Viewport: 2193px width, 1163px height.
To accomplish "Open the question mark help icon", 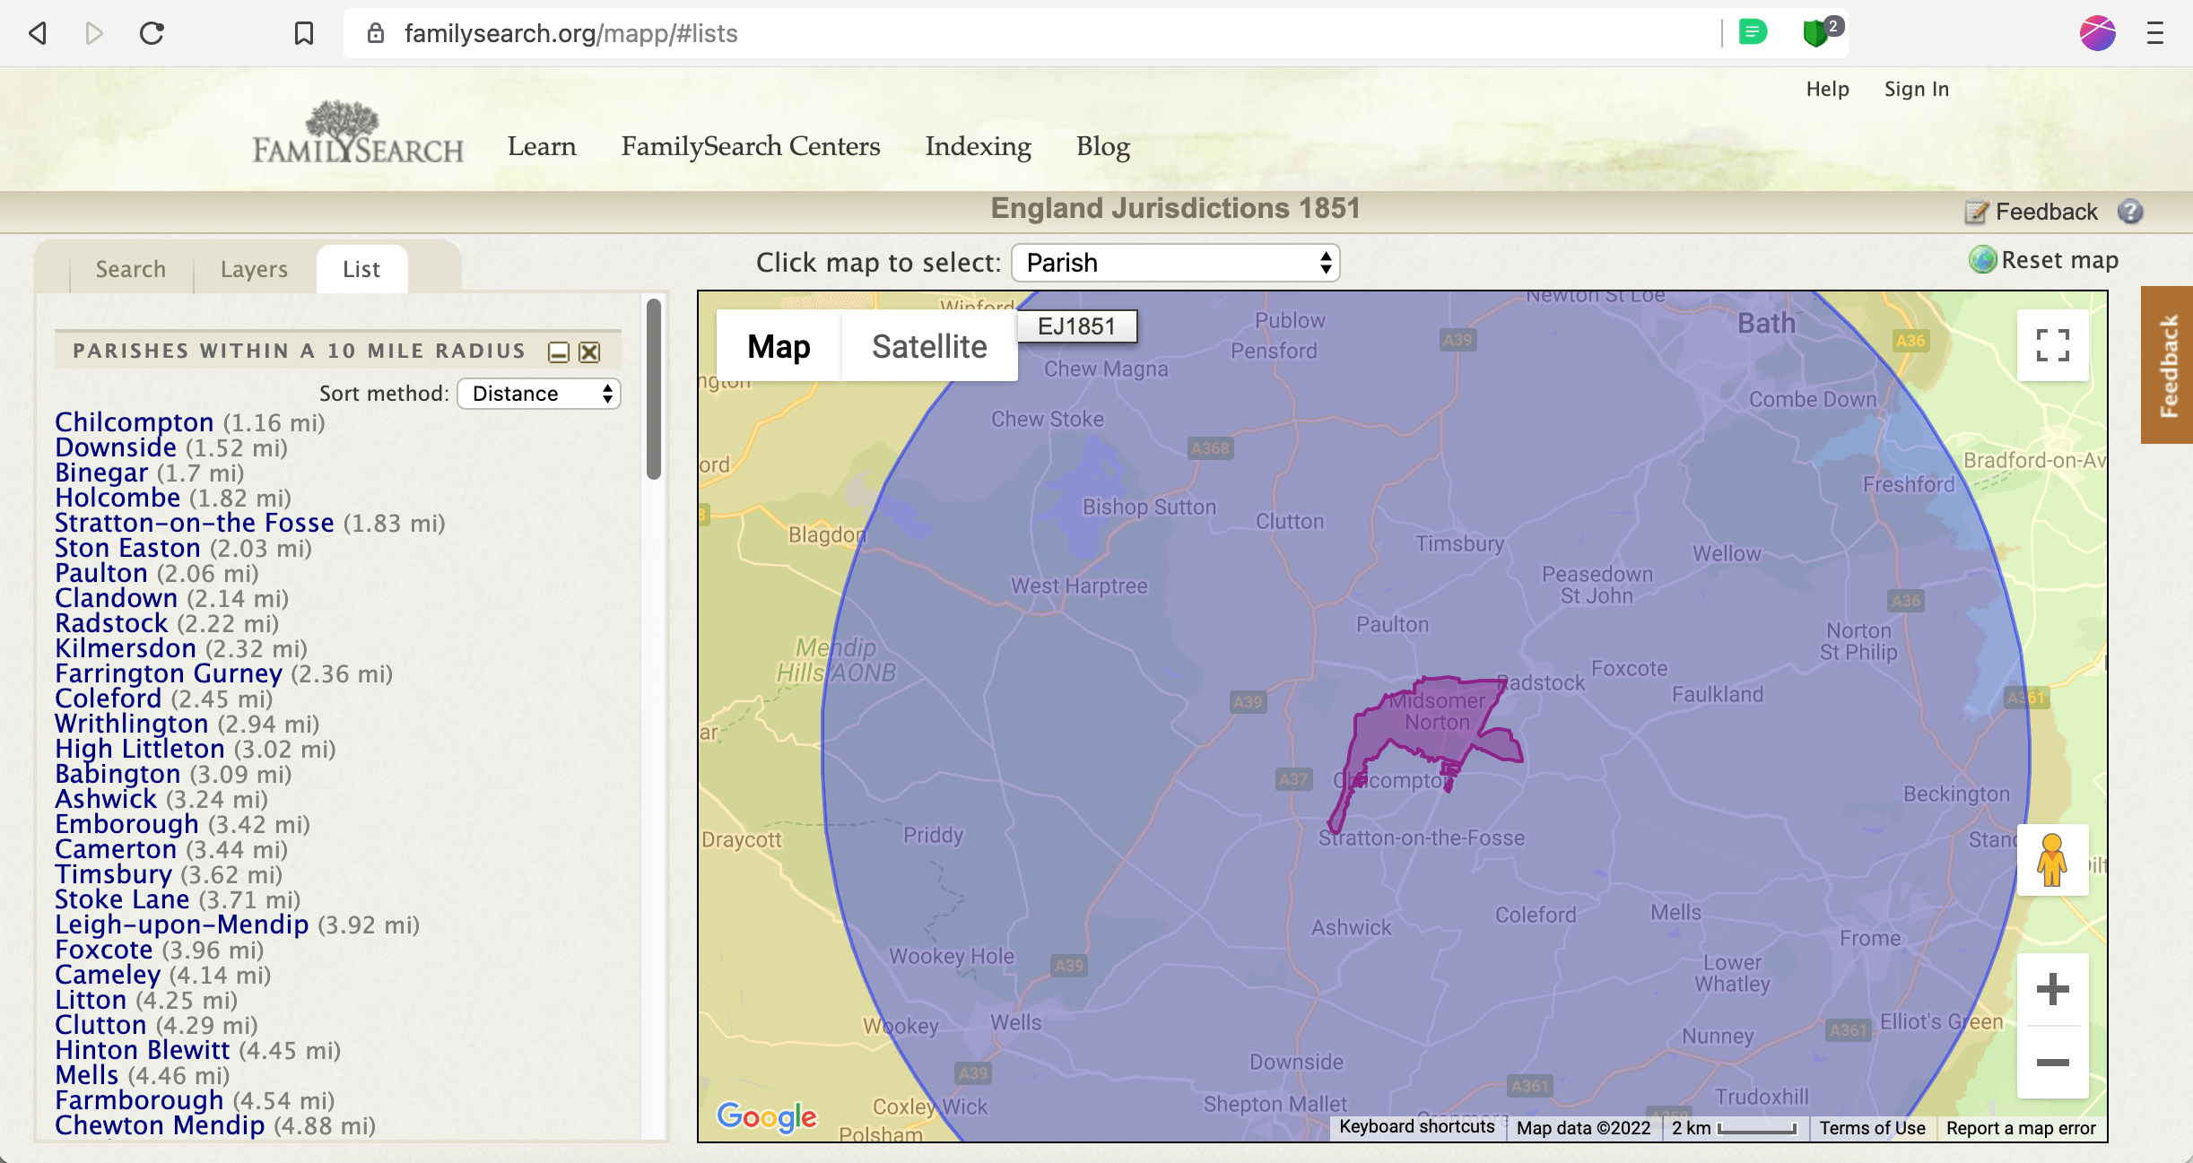I will (x=2130, y=212).
